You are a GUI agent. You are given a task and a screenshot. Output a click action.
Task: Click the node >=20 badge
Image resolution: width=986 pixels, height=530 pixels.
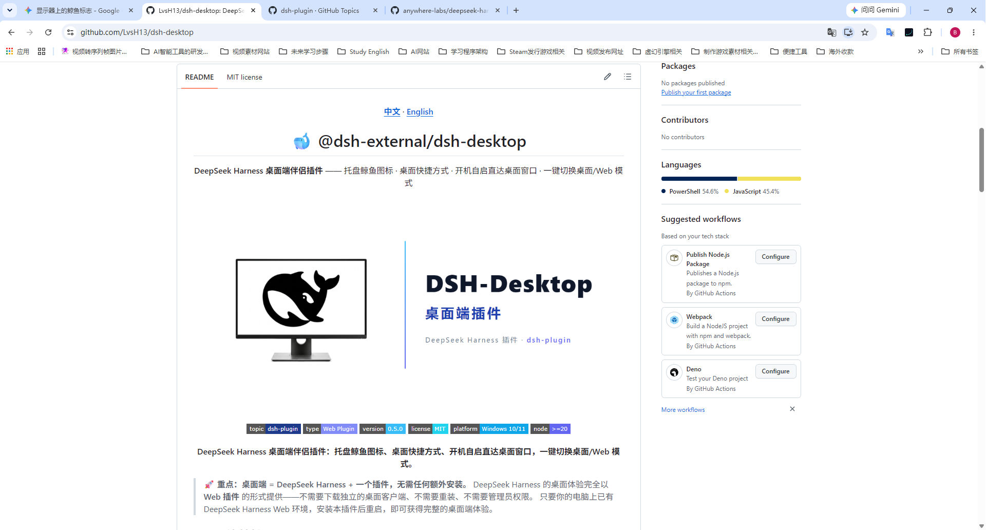pos(551,429)
